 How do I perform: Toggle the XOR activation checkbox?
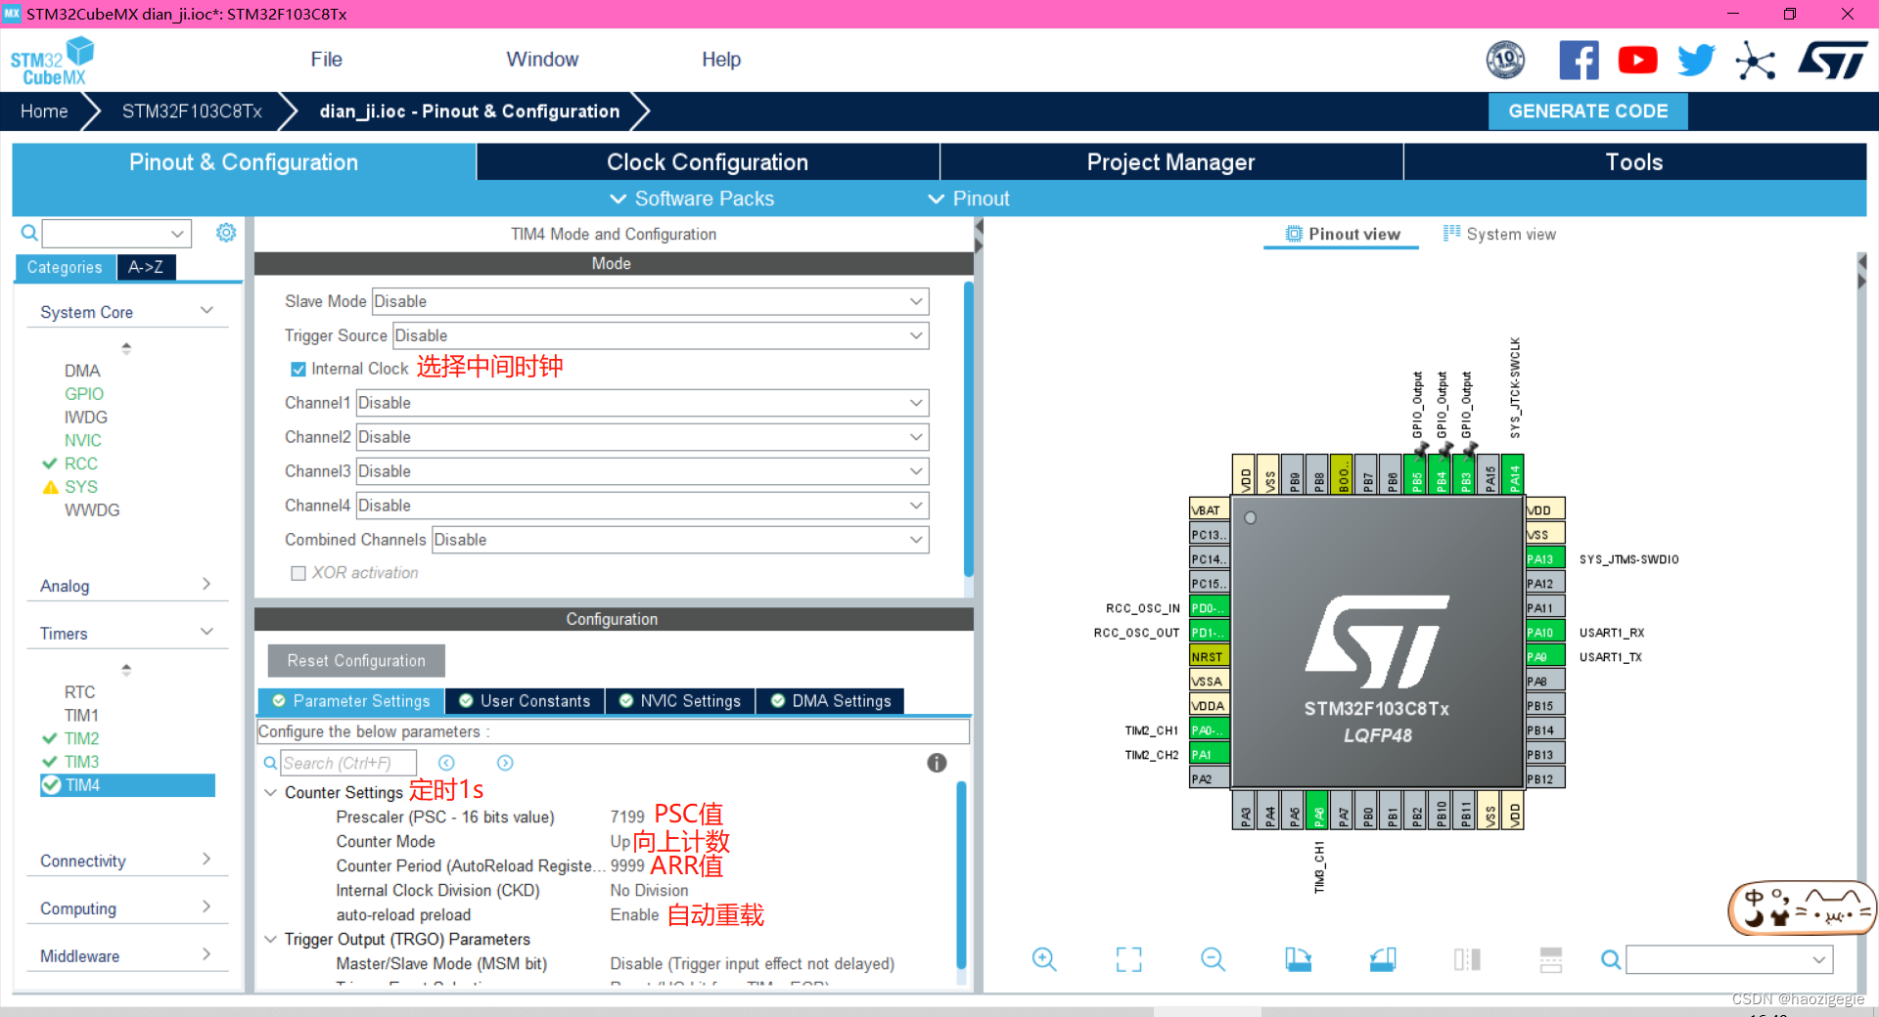click(x=298, y=573)
